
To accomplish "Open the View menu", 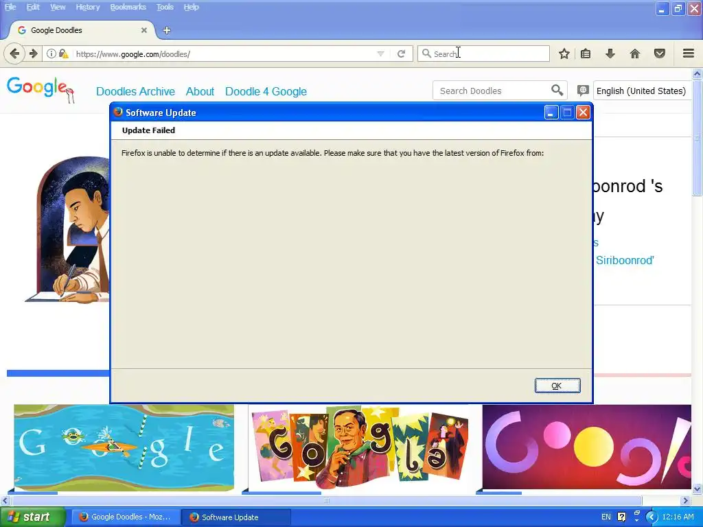I will pyautogui.click(x=58, y=7).
